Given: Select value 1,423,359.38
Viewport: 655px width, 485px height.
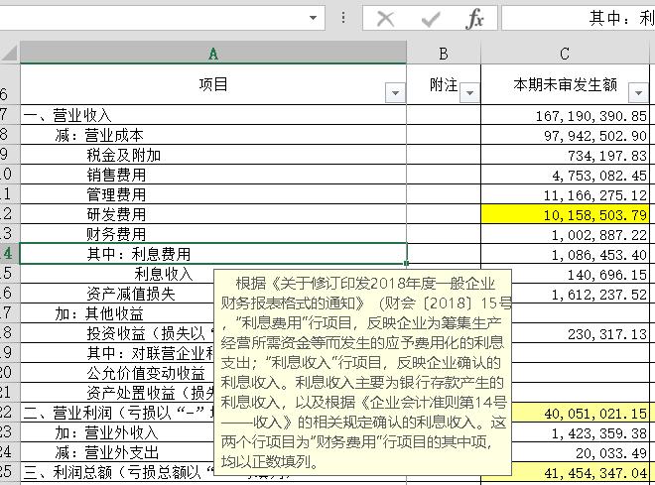Looking at the screenshot, I should (x=581, y=432).
